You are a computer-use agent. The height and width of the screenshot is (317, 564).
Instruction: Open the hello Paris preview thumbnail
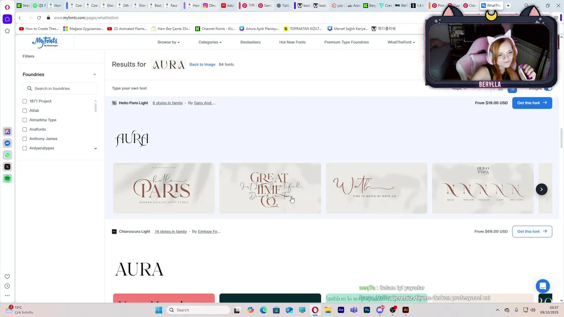164,188
